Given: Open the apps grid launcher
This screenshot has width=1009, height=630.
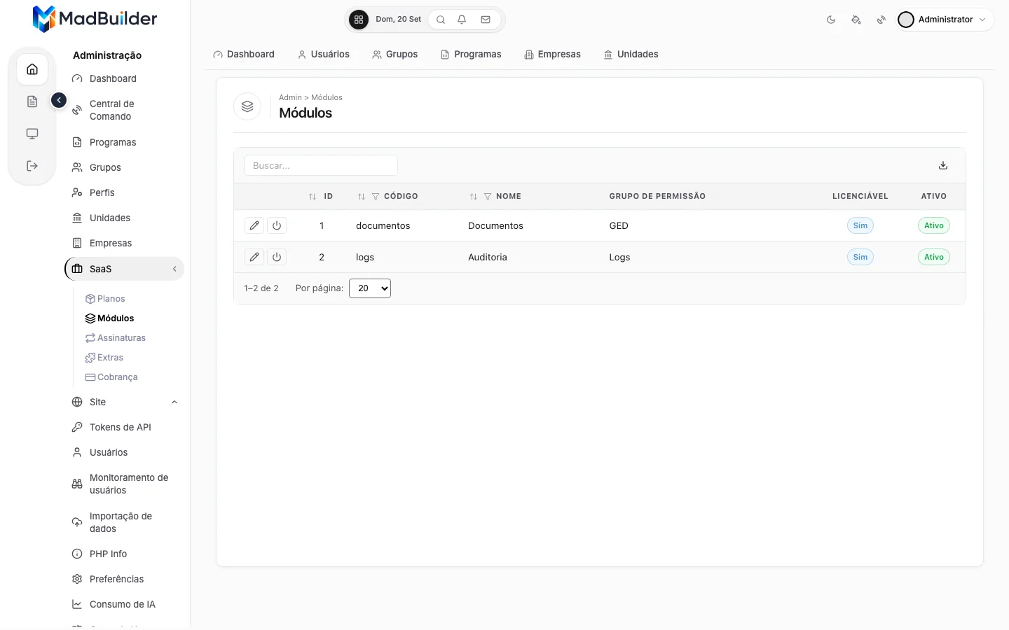Looking at the screenshot, I should [x=359, y=20].
